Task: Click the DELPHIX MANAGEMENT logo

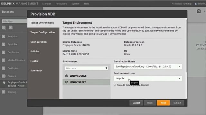Action: [x=20, y=4]
